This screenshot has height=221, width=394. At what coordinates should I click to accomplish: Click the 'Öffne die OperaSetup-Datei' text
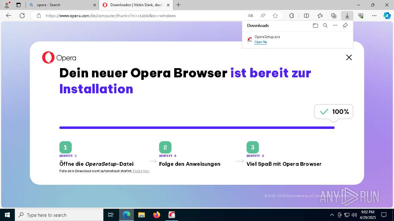tap(97, 164)
